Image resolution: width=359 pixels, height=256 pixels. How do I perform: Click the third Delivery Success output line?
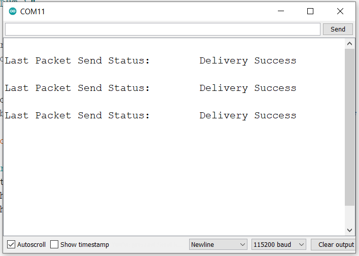click(247, 116)
